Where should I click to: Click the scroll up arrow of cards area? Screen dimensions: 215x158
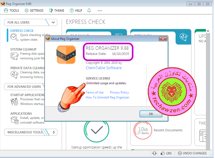(208, 31)
